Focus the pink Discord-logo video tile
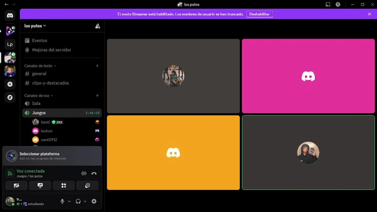The image size is (377, 212). point(308,76)
